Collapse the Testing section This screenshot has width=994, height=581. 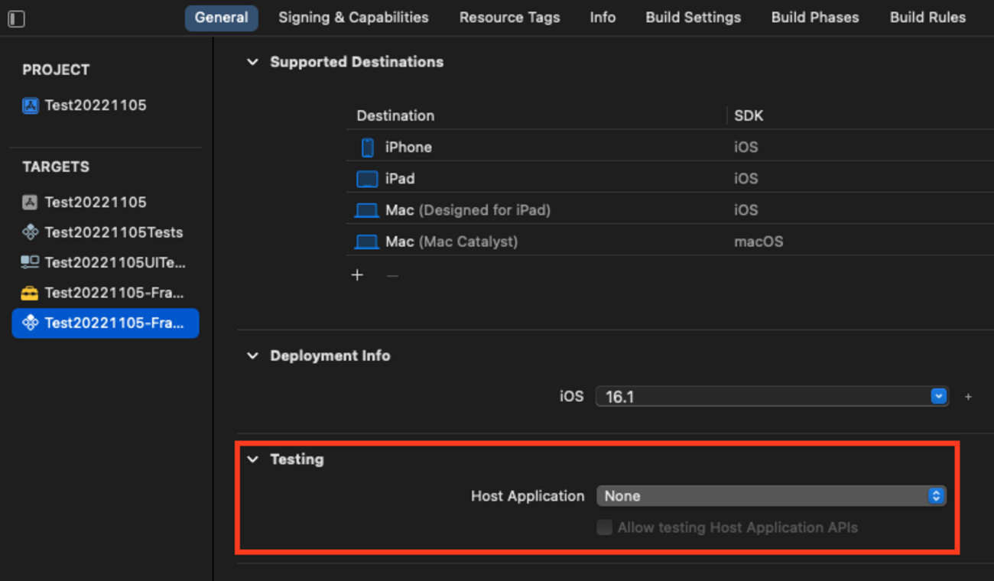tap(252, 459)
